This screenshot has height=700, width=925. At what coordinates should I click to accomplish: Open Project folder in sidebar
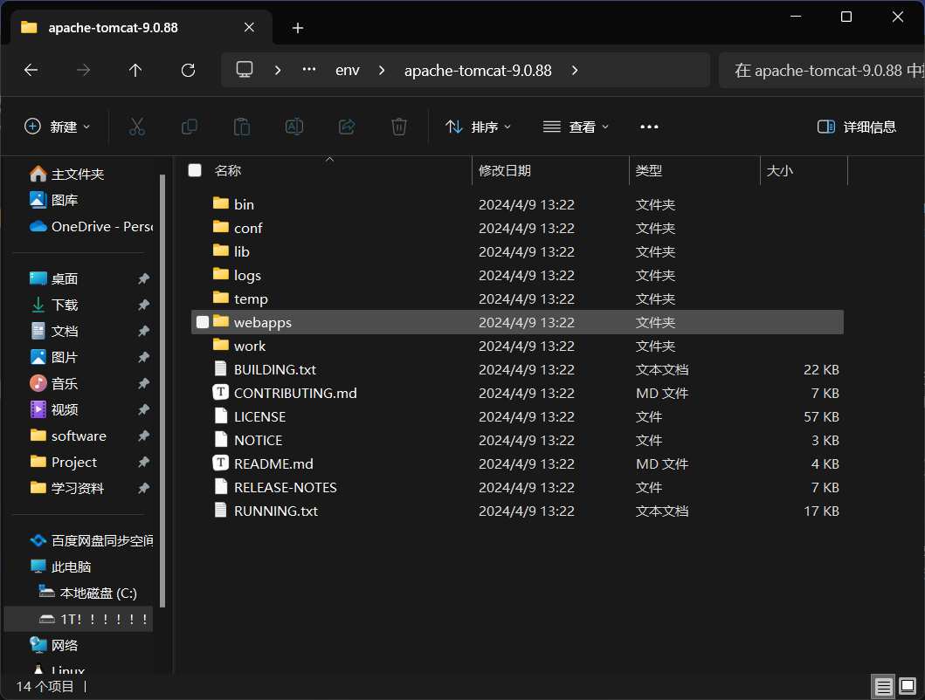pyautogui.click(x=63, y=462)
